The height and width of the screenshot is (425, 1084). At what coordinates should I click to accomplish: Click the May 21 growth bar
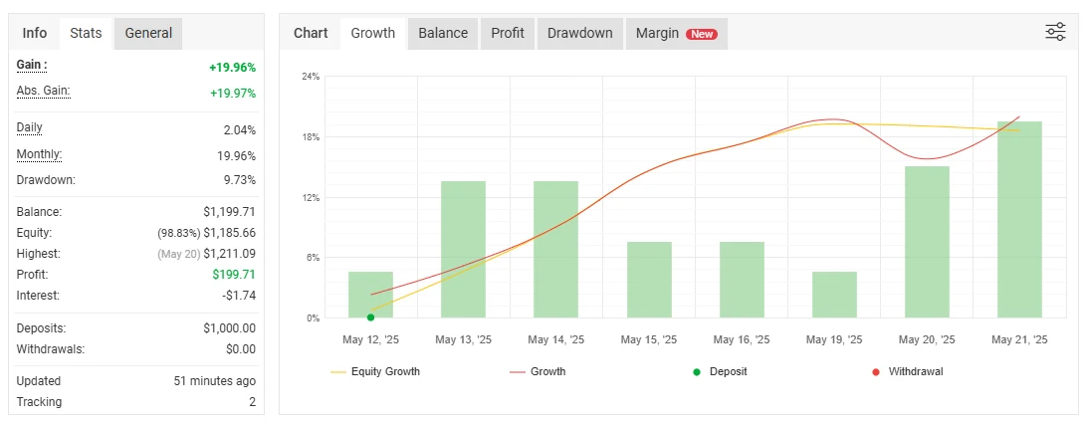[1019, 219]
